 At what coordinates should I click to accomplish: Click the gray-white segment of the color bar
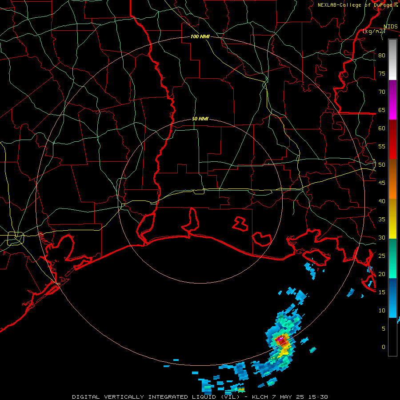click(392, 60)
